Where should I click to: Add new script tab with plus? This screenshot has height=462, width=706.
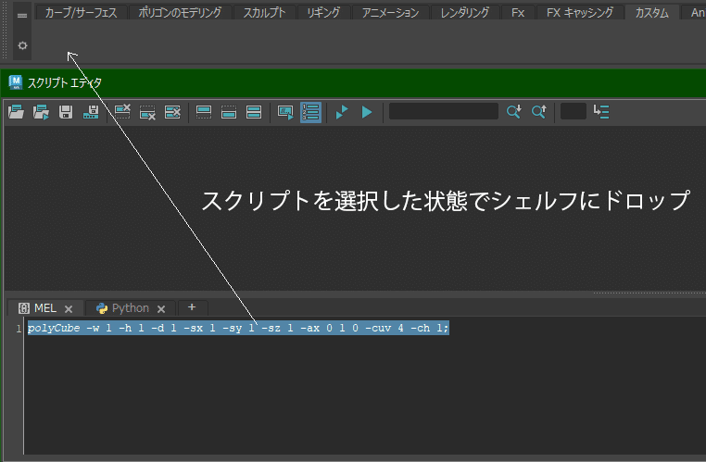pos(192,307)
